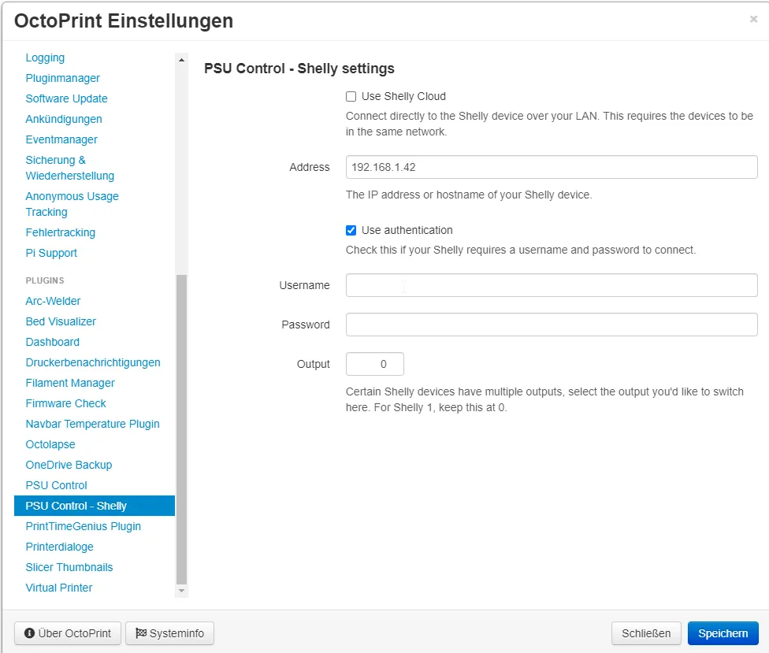The image size is (769, 653).
Task: Click sidebar scroll down arrow
Action: [181, 591]
